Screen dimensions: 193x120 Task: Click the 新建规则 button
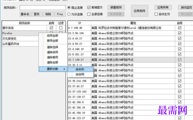coord(116,8)
